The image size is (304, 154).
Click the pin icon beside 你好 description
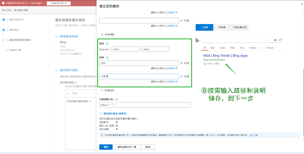[181, 63]
